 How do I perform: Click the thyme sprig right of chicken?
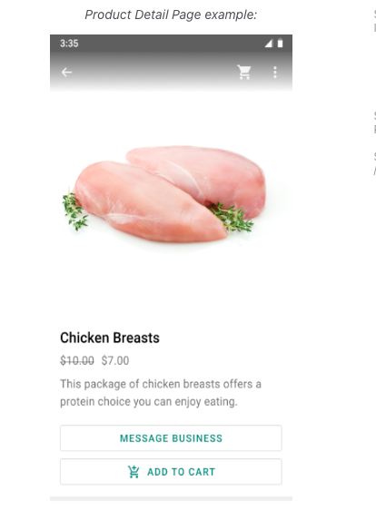tap(232, 217)
